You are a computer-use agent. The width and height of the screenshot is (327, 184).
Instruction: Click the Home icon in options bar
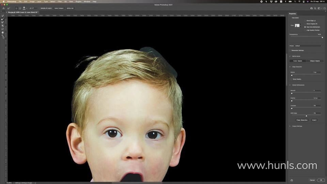[x=3, y=8]
